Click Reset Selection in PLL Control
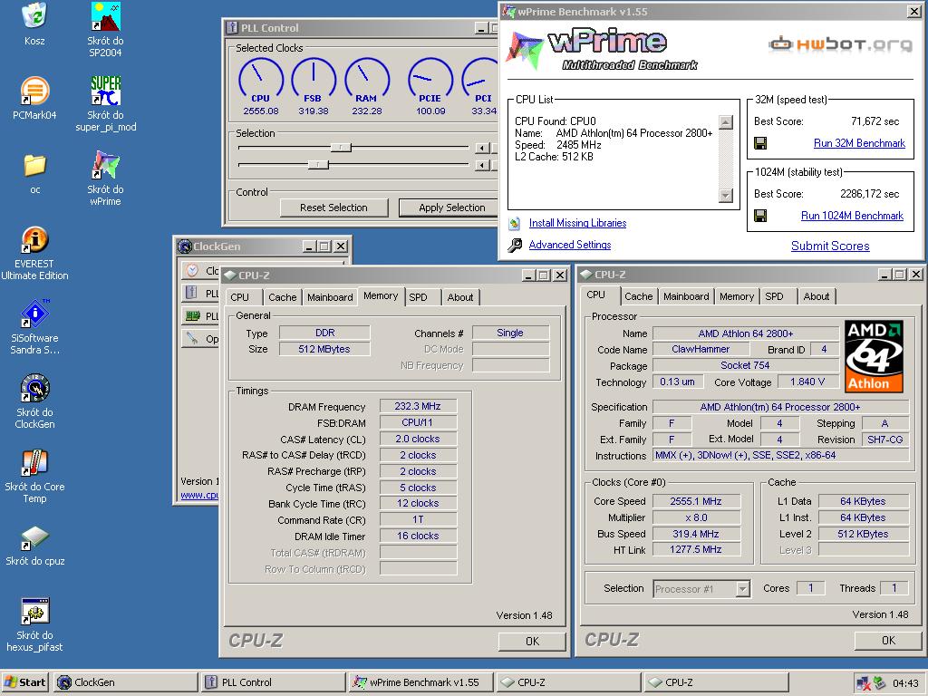Viewport: 928px width, 696px height. [x=333, y=208]
